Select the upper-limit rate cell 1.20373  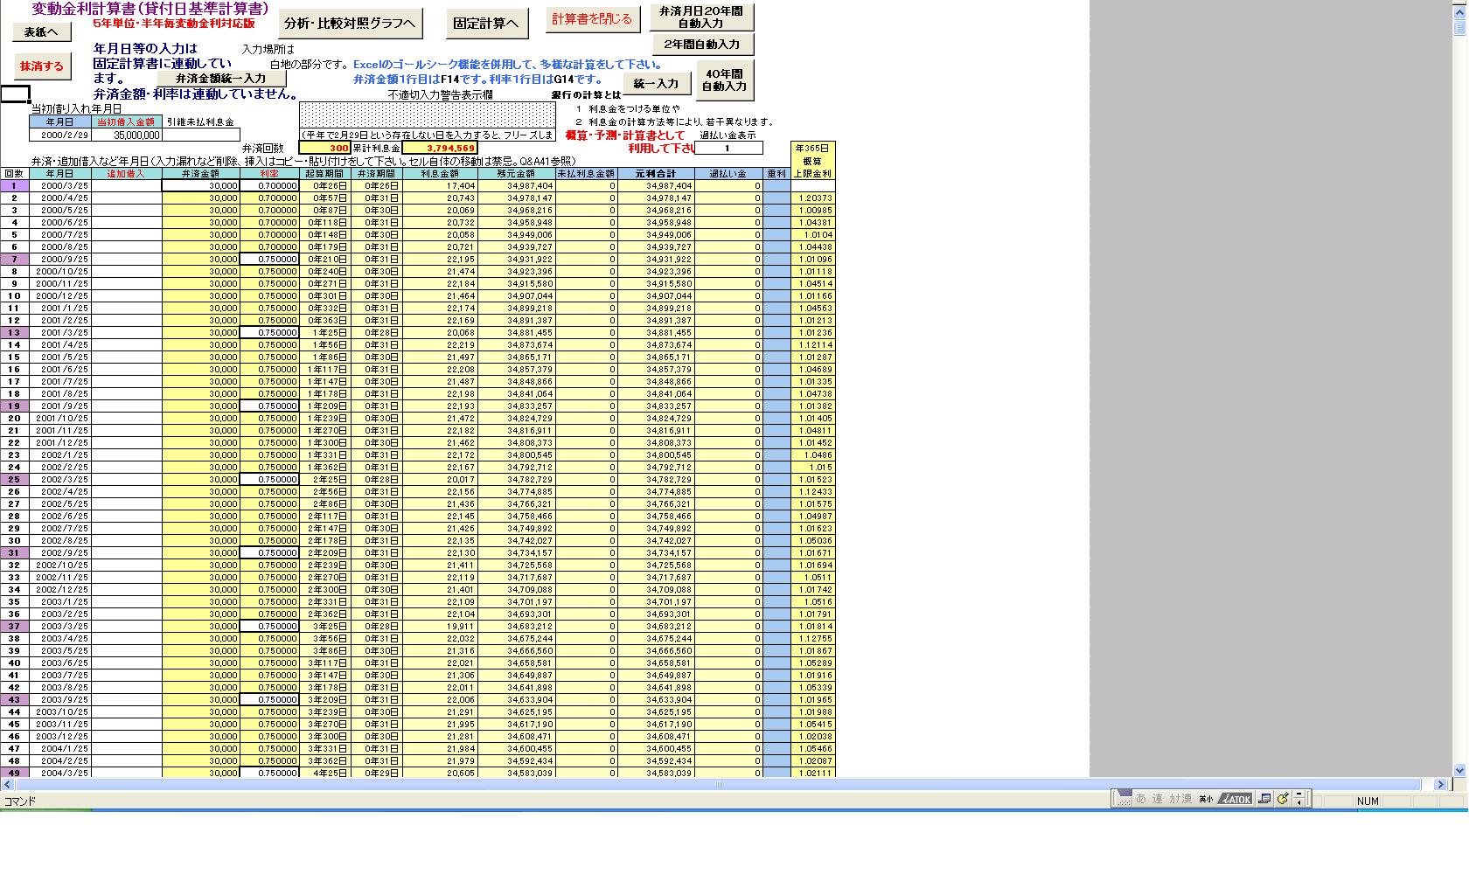point(813,198)
